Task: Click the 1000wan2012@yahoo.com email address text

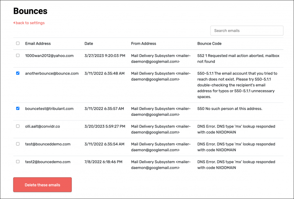Action: pyautogui.click(x=49, y=55)
